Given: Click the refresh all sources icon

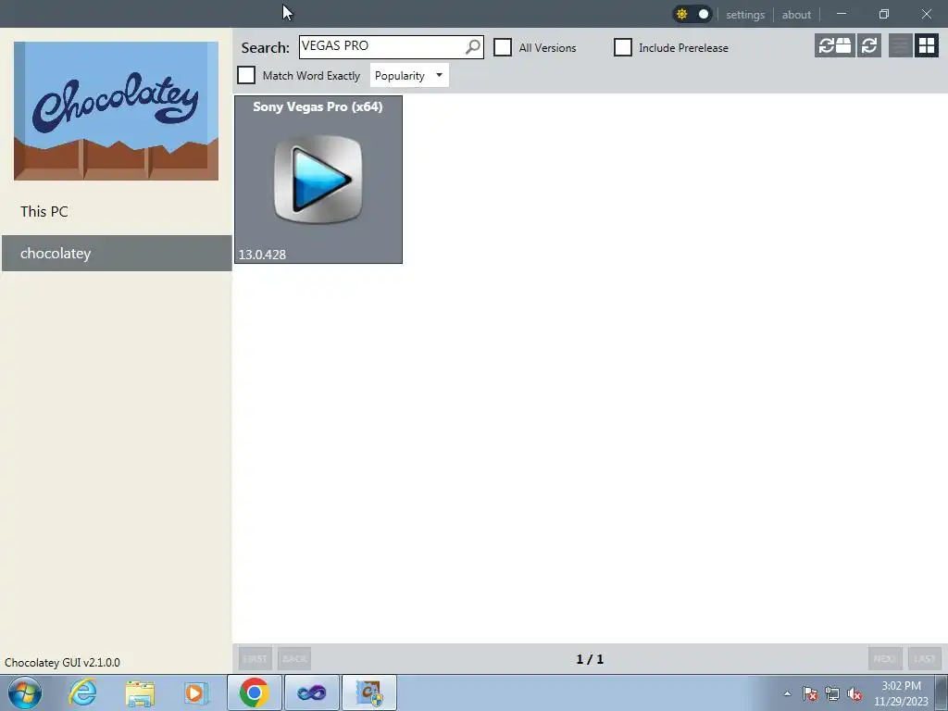Looking at the screenshot, I should 834,45.
